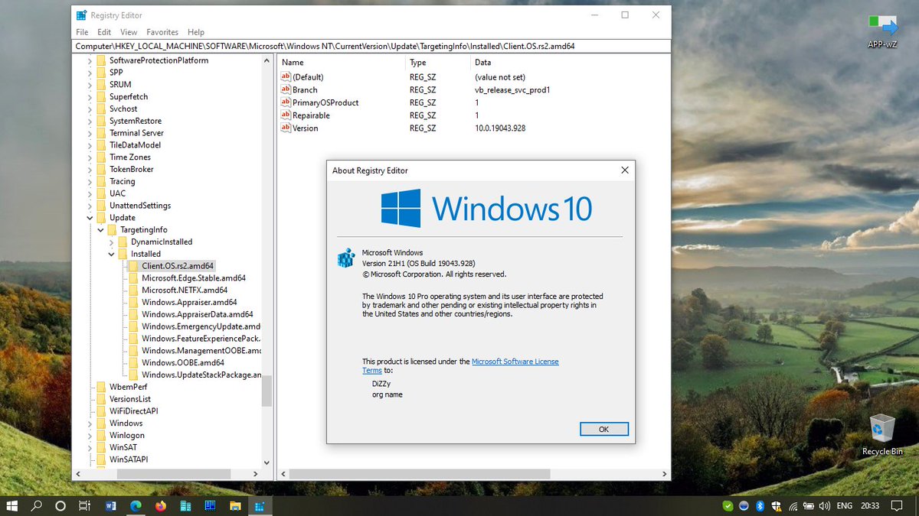
Task: Expand the Terminal Server key
Action: (90, 133)
